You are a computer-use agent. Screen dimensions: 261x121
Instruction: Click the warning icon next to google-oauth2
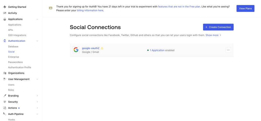(x=102, y=48)
